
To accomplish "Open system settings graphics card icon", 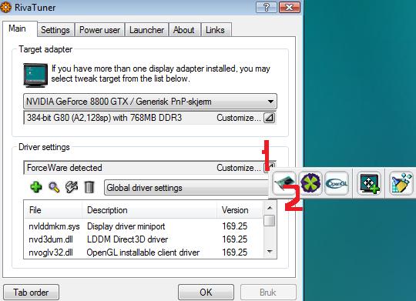I will coord(284,183).
